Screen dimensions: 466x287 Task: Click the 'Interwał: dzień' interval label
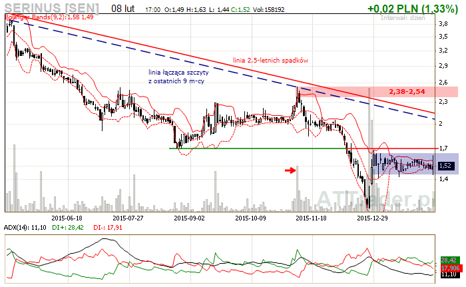tap(403, 18)
